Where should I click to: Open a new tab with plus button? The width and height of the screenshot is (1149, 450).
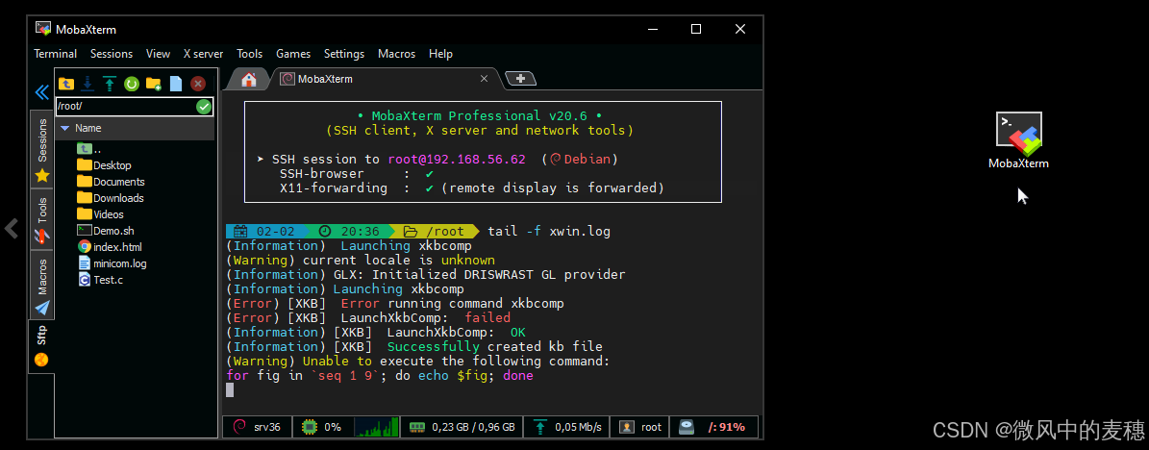520,79
